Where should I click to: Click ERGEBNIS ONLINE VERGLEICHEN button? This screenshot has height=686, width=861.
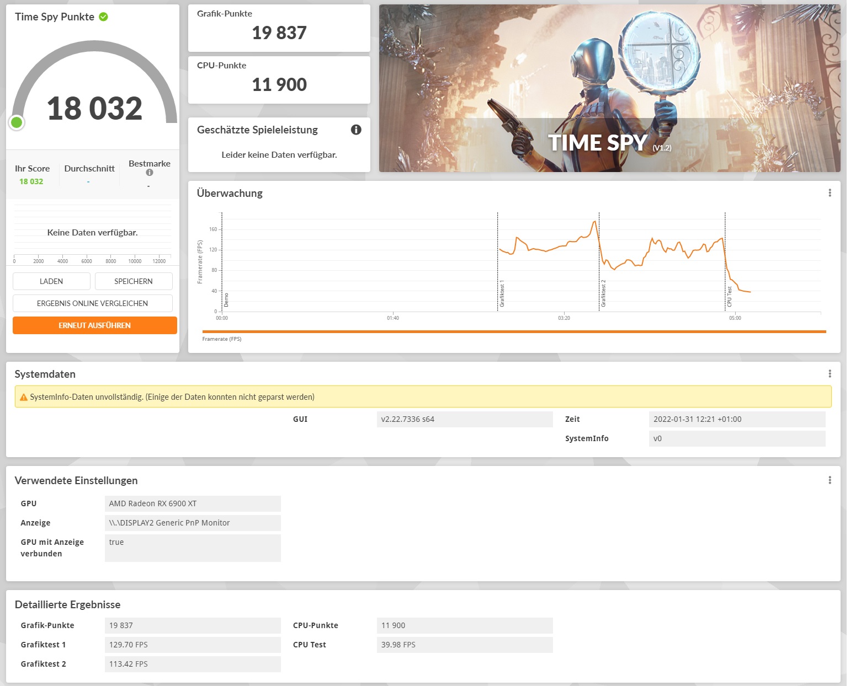click(x=93, y=303)
